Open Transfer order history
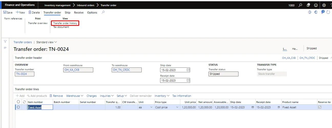The height and width of the screenshot is (128, 332). 65,23
